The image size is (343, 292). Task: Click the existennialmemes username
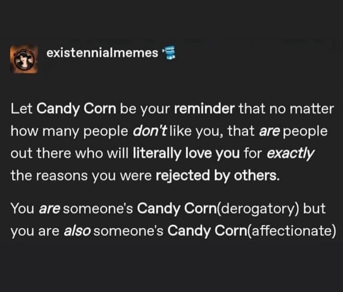103,53
